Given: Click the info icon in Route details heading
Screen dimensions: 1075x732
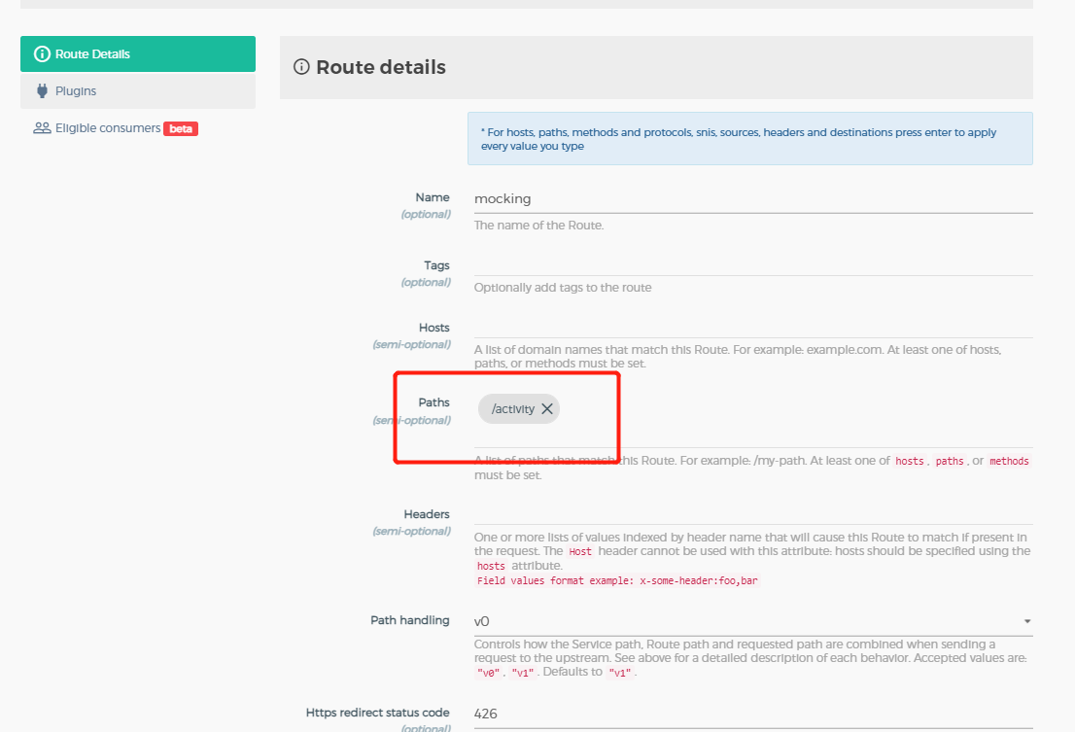Looking at the screenshot, I should [x=301, y=67].
